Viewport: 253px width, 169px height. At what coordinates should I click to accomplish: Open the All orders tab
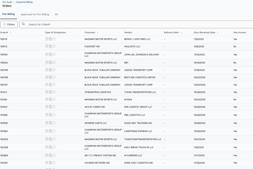point(56,14)
